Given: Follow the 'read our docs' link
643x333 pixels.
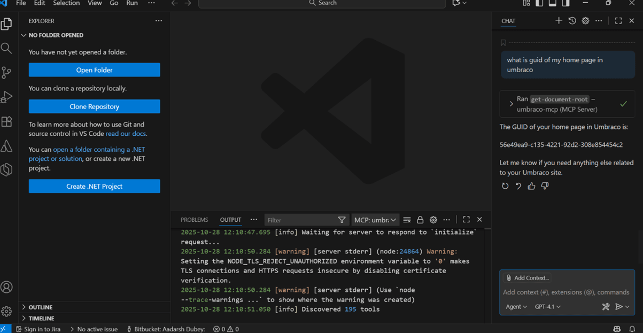Looking at the screenshot, I should [x=126, y=134].
